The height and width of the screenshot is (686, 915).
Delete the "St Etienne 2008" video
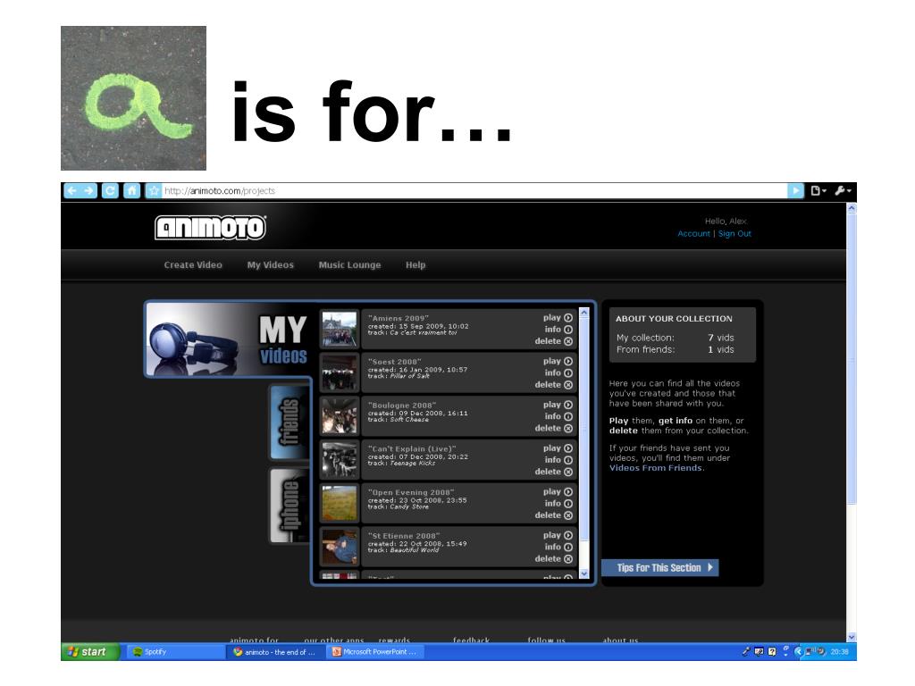coord(553,559)
